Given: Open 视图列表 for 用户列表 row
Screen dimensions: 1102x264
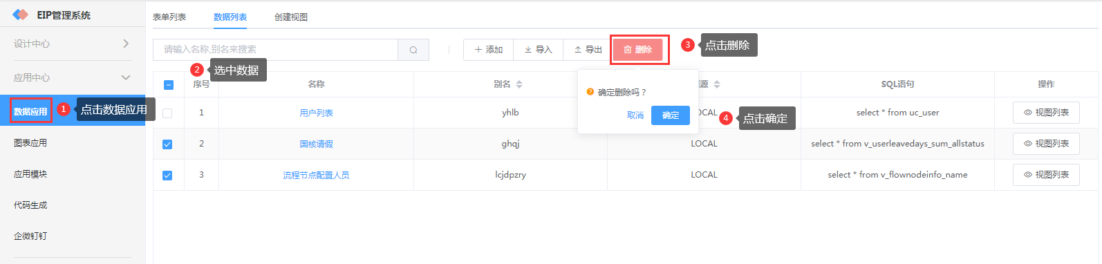Looking at the screenshot, I should tap(1046, 113).
